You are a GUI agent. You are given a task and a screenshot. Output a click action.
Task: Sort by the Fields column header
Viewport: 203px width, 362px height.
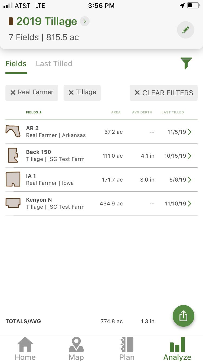point(34,112)
